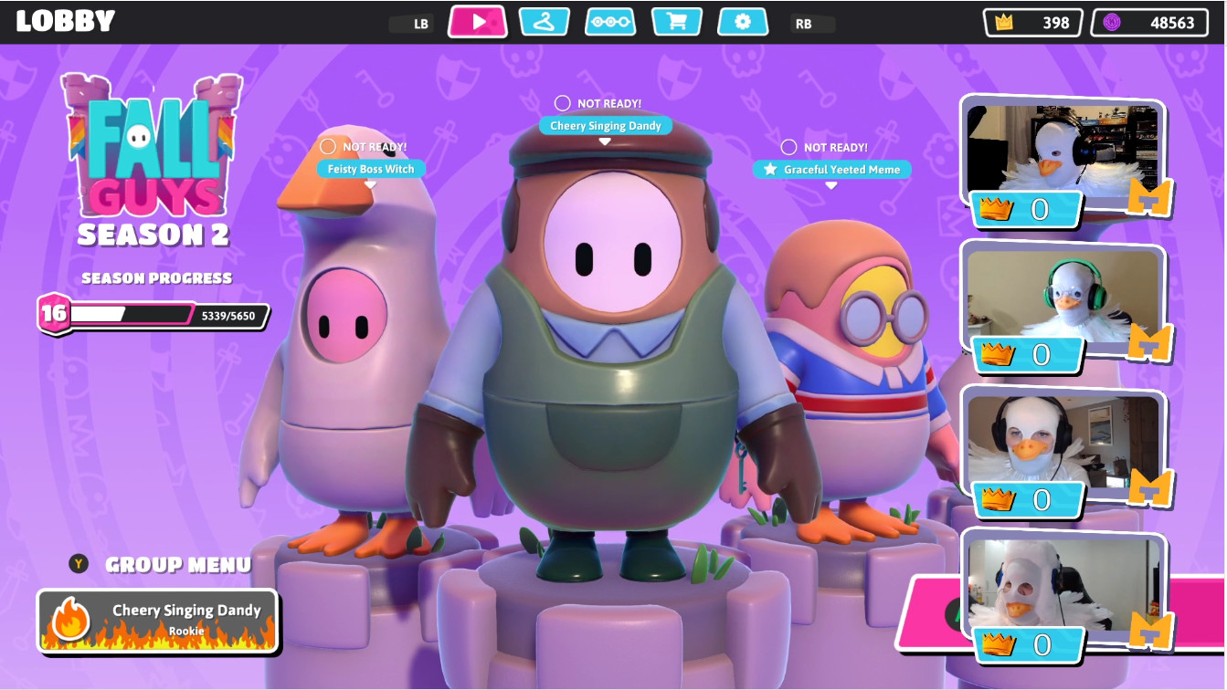
Task: Click the LB shoulder button prompt
Action: tap(420, 24)
